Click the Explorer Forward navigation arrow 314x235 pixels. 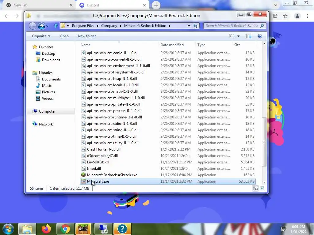pyautogui.click(x=41, y=26)
